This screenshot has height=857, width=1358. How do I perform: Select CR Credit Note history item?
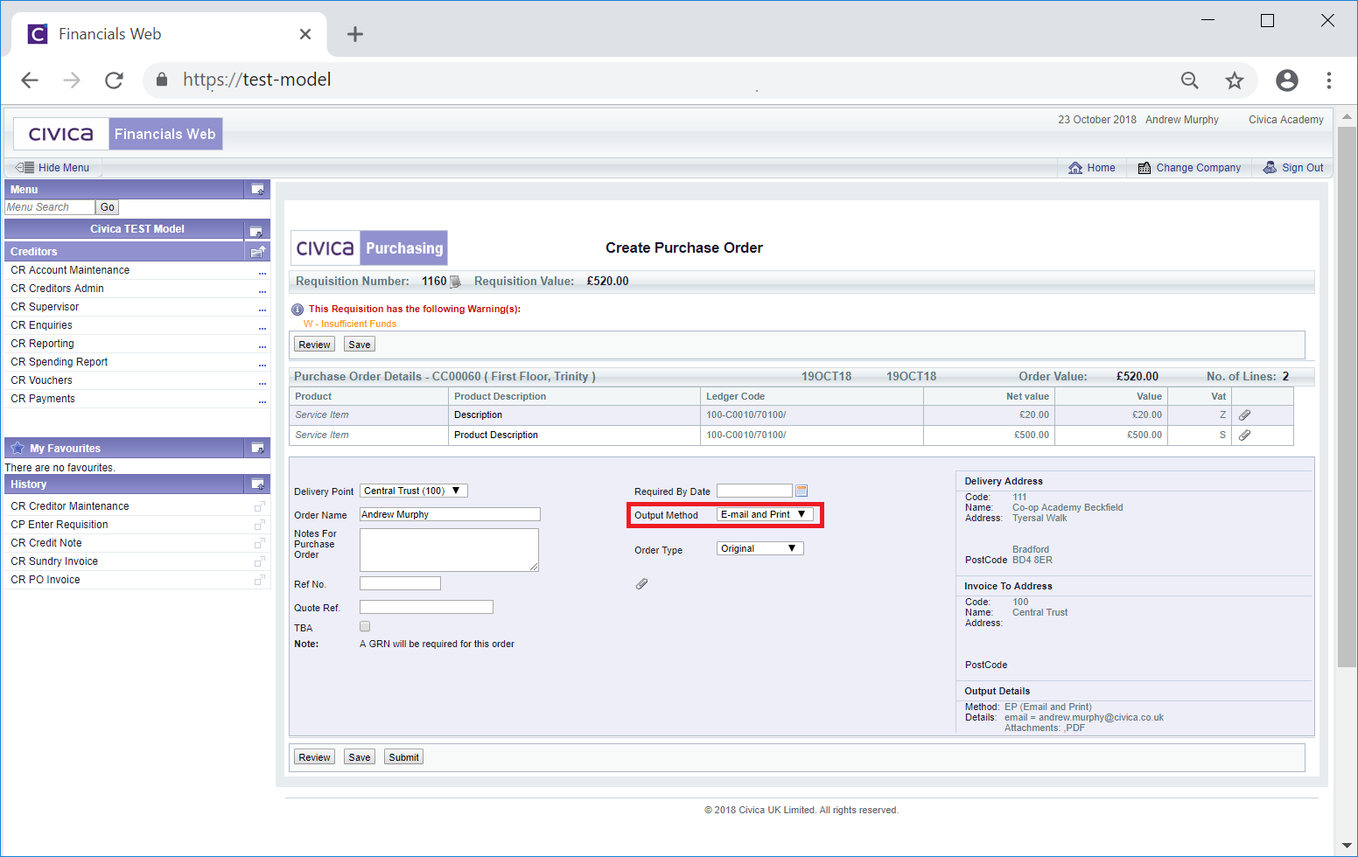(46, 543)
